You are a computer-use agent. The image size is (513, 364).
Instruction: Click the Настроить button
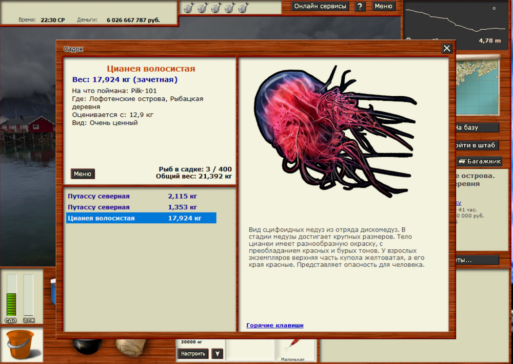coord(193,353)
